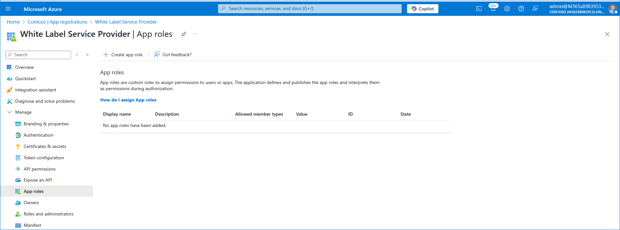Open the Help question mark icon
The width and height of the screenshot is (620, 230).
[x=521, y=9]
